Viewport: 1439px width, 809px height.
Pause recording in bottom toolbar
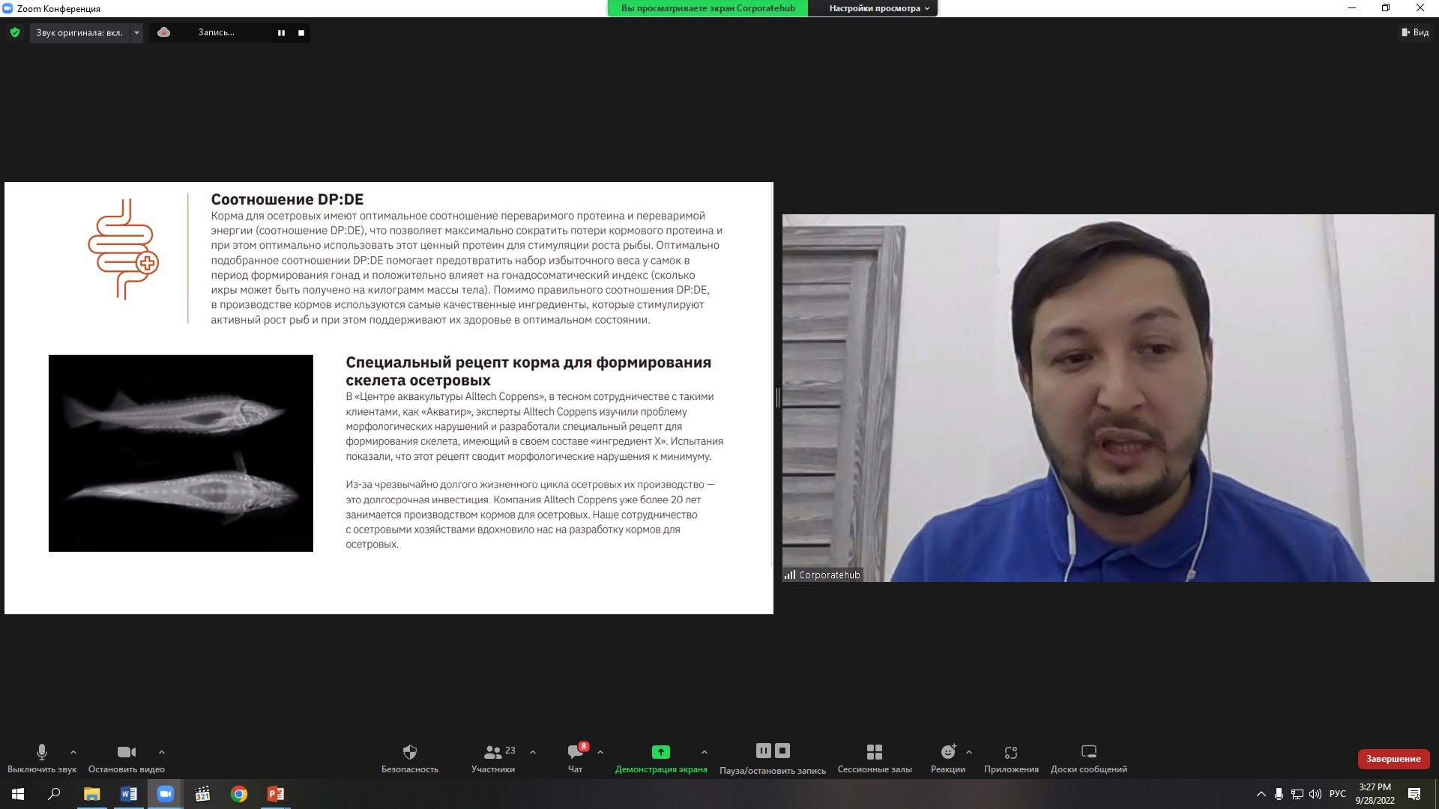764,751
